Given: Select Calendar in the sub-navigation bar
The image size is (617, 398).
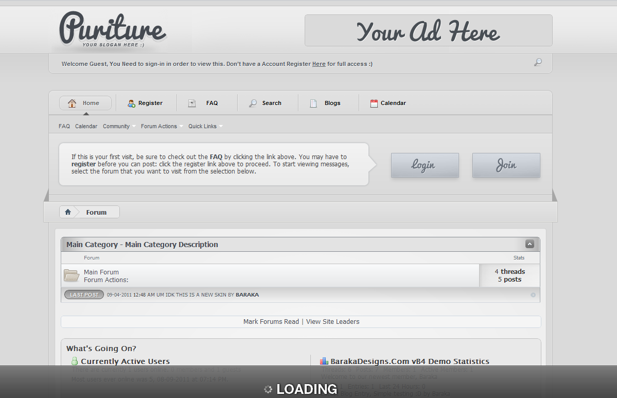Looking at the screenshot, I should pyautogui.click(x=86, y=126).
